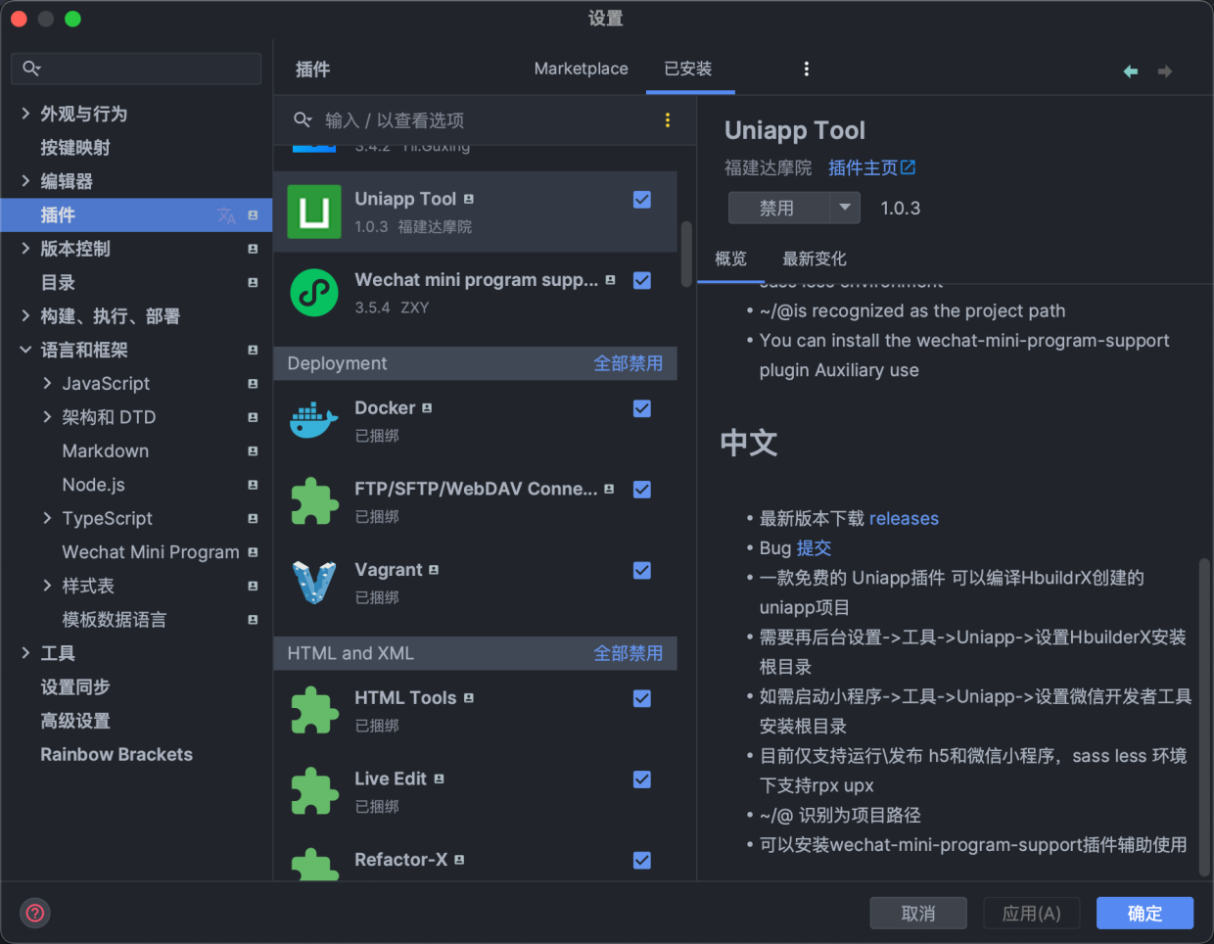This screenshot has height=944, width=1214.
Task: Toggle the FTP/SFTP/WebDAV Connectivity checkbox
Action: pyautogui.click(x=642, y=490)
